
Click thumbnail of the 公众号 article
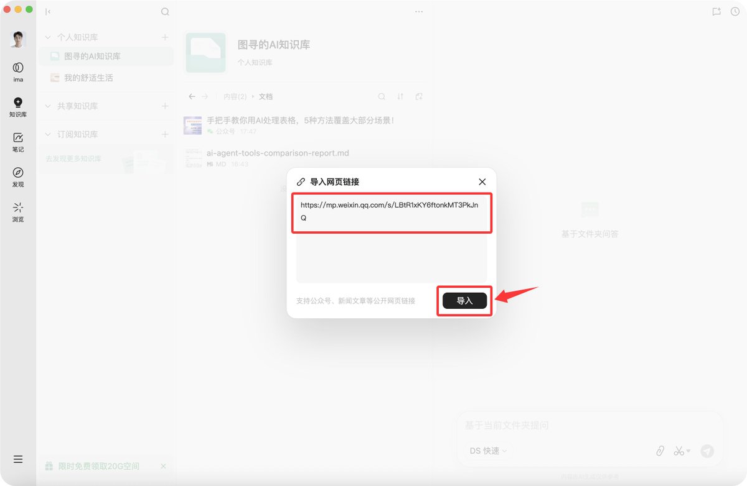pos(192,125)
